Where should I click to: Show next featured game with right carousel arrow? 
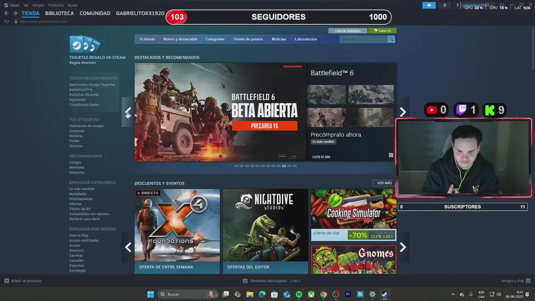403,112
